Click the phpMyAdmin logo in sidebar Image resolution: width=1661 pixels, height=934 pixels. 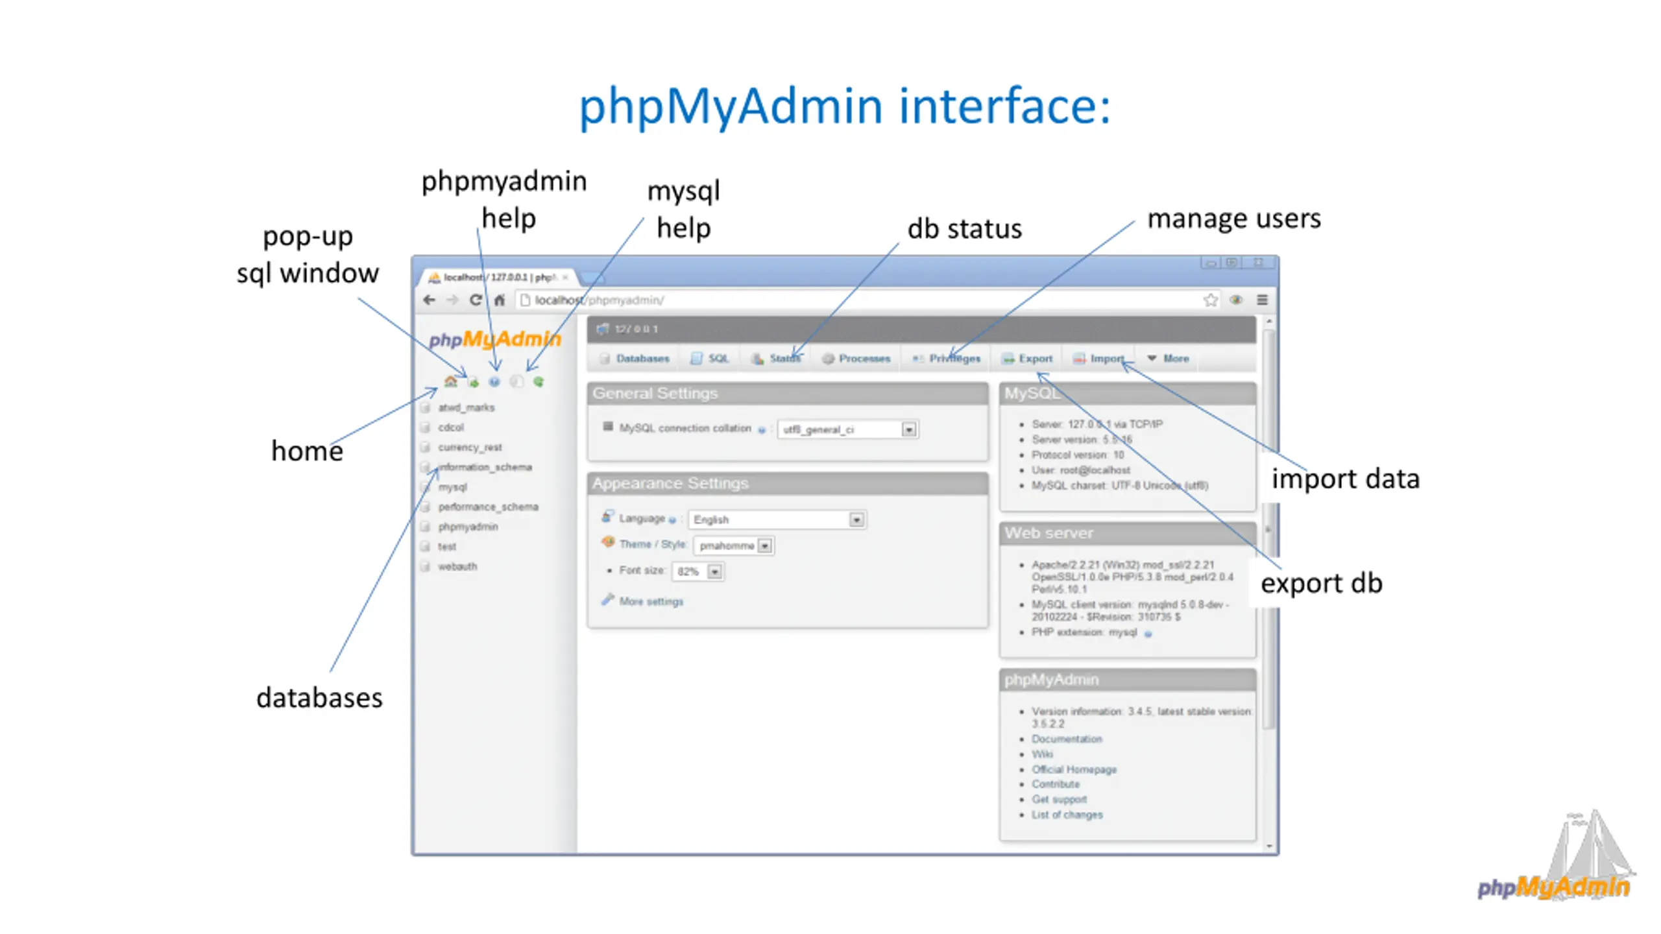pyautogui.click(x=494, y=339)
